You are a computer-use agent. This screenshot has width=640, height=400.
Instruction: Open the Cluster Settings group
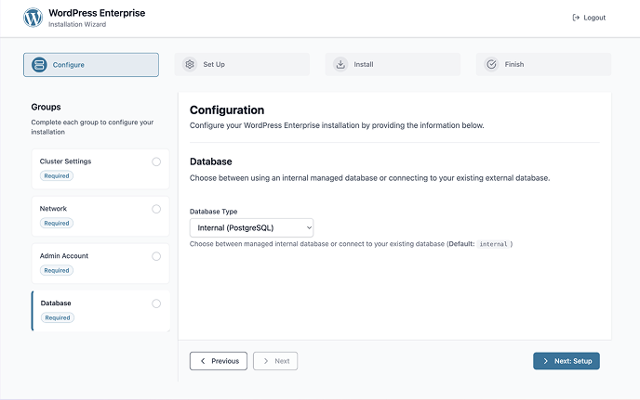(x=100, y=169)
